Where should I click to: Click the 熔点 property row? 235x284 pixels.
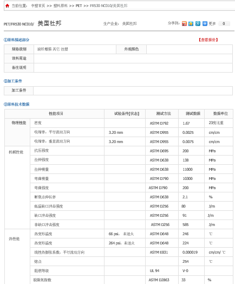click(67, 262)
